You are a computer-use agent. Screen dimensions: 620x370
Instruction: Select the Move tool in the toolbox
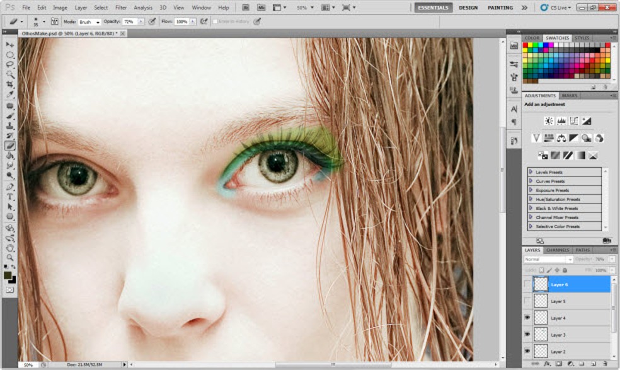coord(10,45)
